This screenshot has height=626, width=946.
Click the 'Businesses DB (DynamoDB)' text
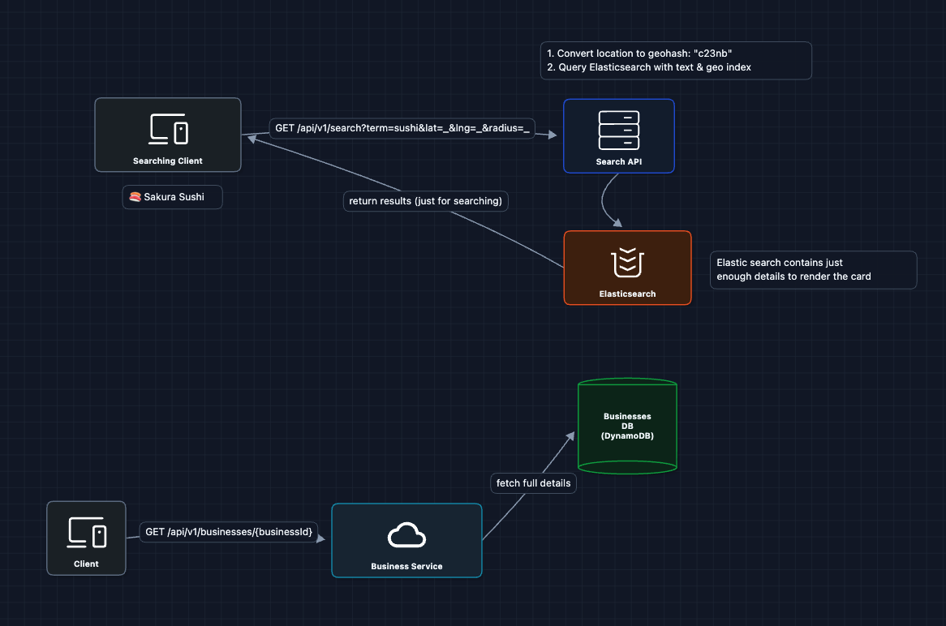(x=627, y=426)
